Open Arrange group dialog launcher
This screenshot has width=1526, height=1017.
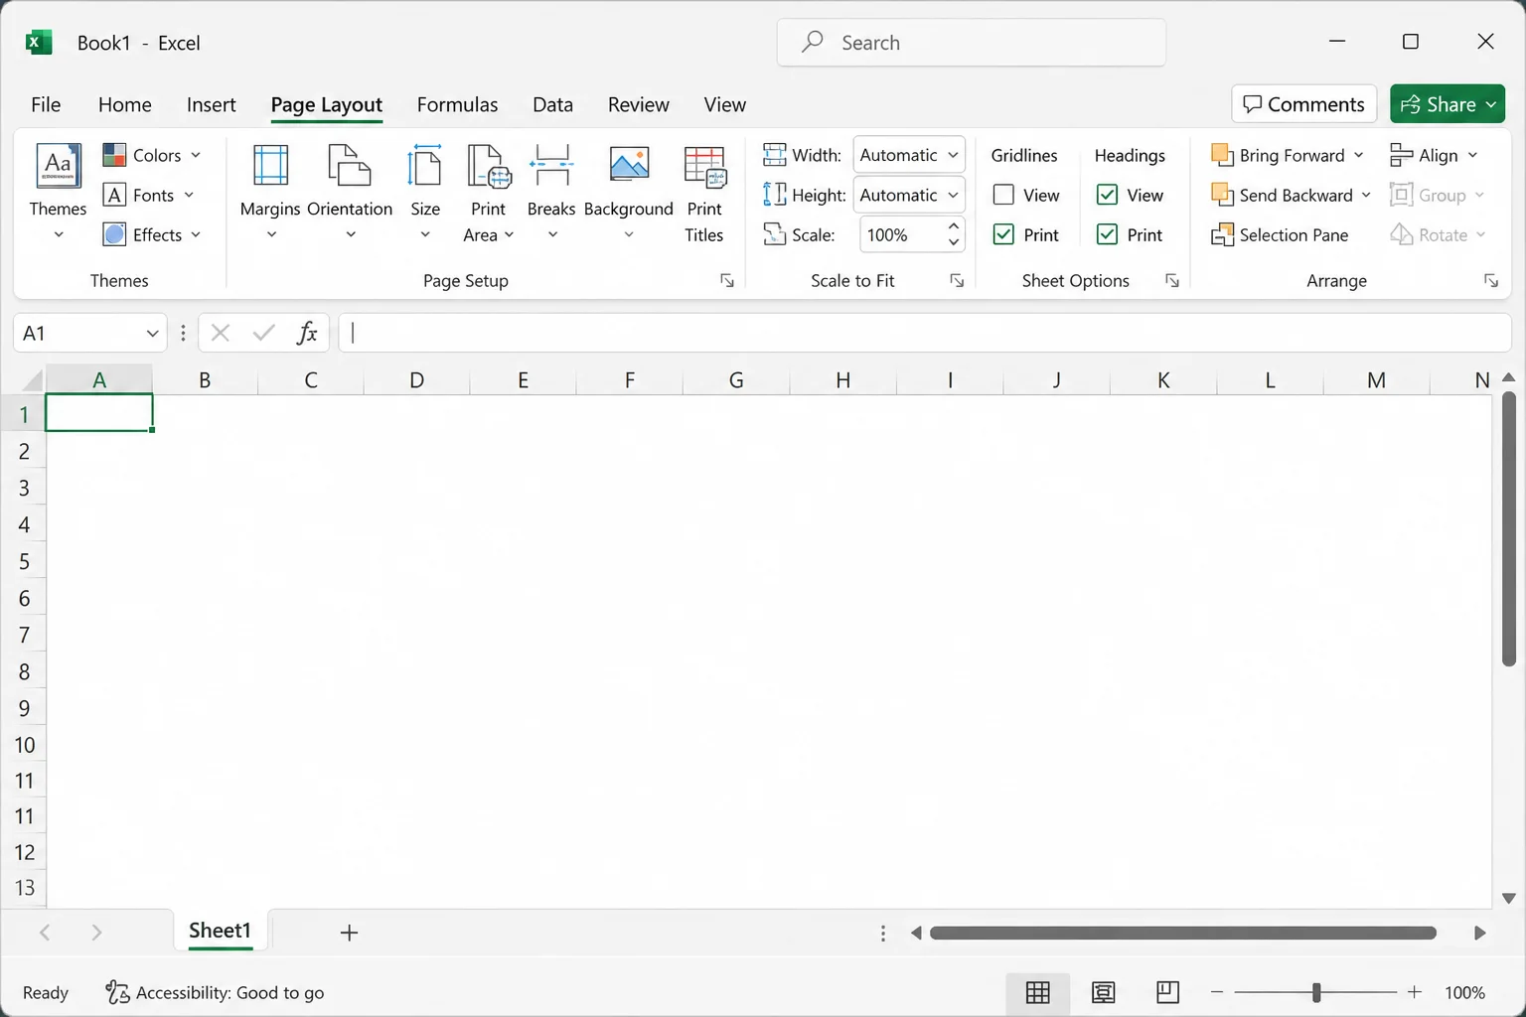coord(1491,281)
